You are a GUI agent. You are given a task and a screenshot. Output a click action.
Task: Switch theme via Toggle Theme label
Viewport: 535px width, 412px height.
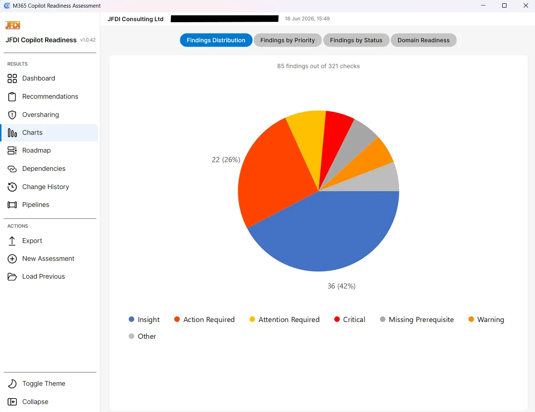[44, 384]
